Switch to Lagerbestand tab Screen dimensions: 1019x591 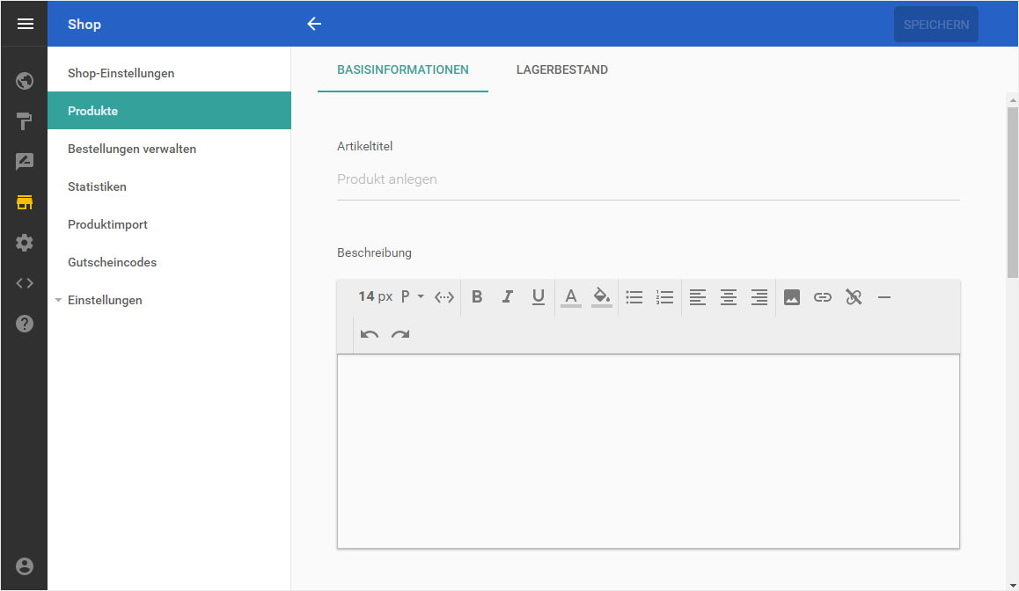[562, 69]
